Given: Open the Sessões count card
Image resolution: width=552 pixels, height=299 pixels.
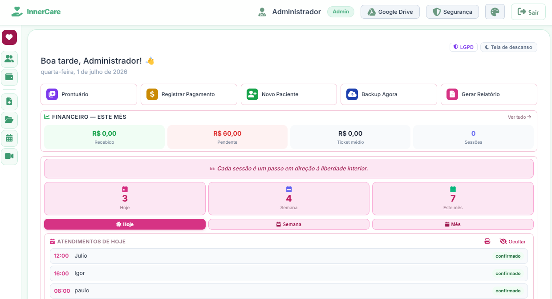Looking at the screenshot, I should (x=473, y=137).
